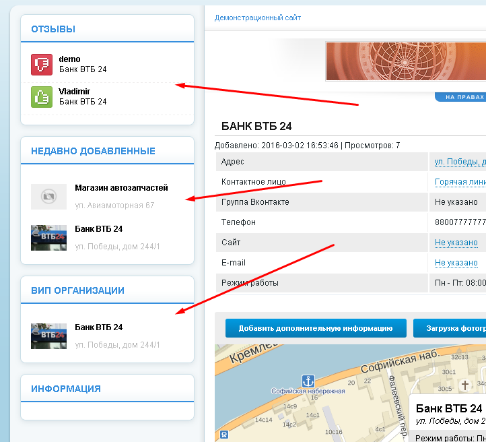This screenshot has height=442, width=486.
Task: Click the orange globe banner image
Action: coord(406,61)
